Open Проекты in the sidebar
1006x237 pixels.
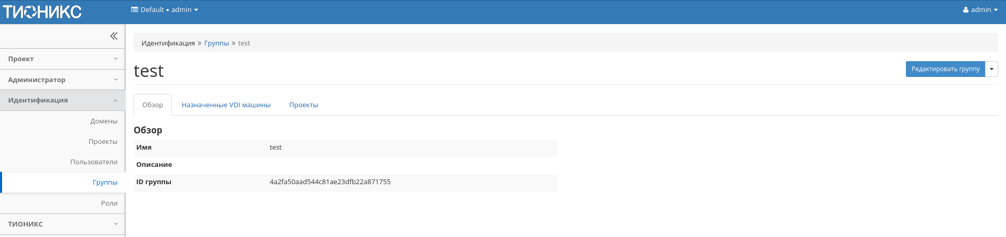click(x=103, y=142)
